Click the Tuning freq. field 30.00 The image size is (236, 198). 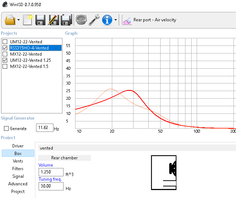point(51,186)
